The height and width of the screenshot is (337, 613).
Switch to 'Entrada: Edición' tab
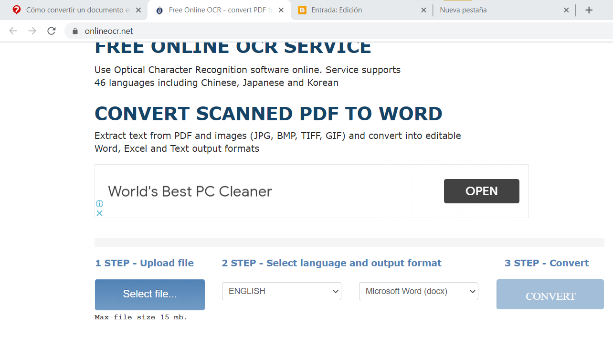[362, 10]
